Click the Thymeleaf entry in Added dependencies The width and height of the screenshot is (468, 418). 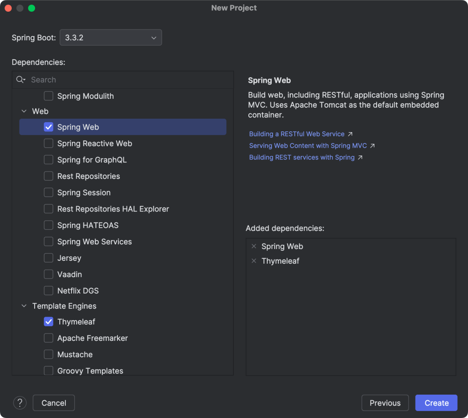point(280,261)
